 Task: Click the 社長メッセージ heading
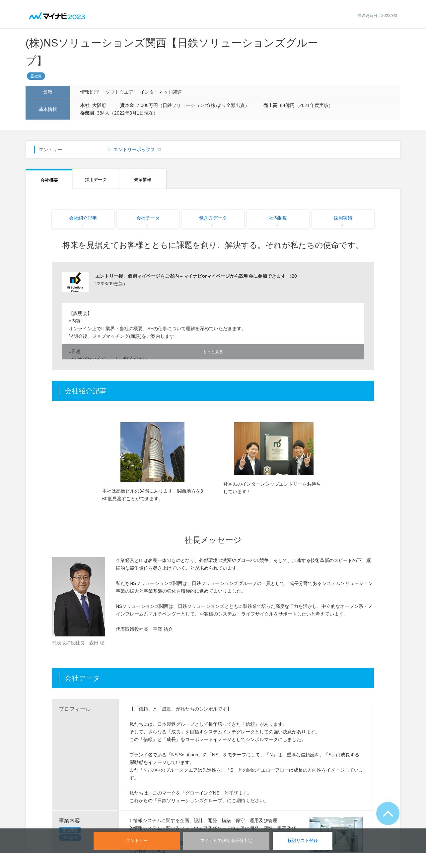[x=213, y=540]
